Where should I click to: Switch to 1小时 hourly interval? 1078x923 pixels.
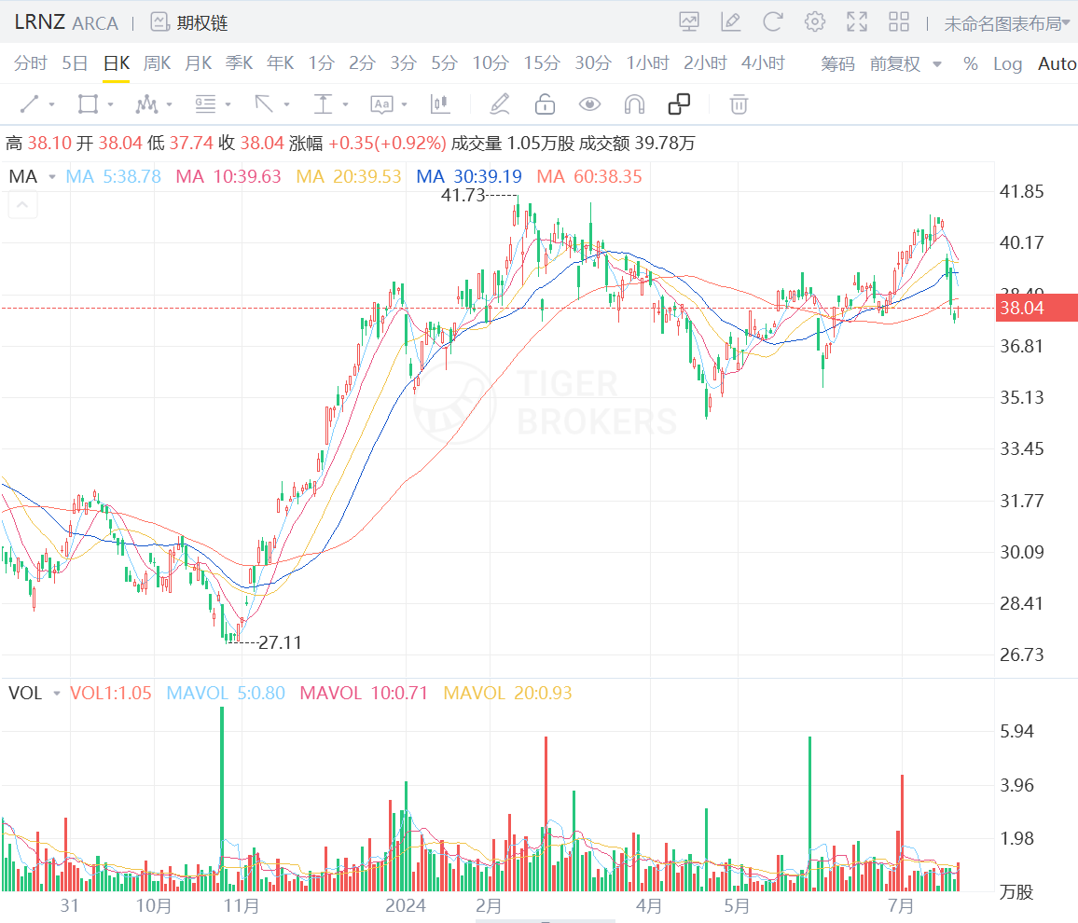pyautogui.click(x=647, y=63)
